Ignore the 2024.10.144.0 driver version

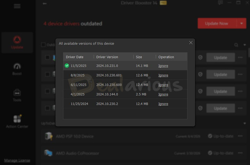163,94
